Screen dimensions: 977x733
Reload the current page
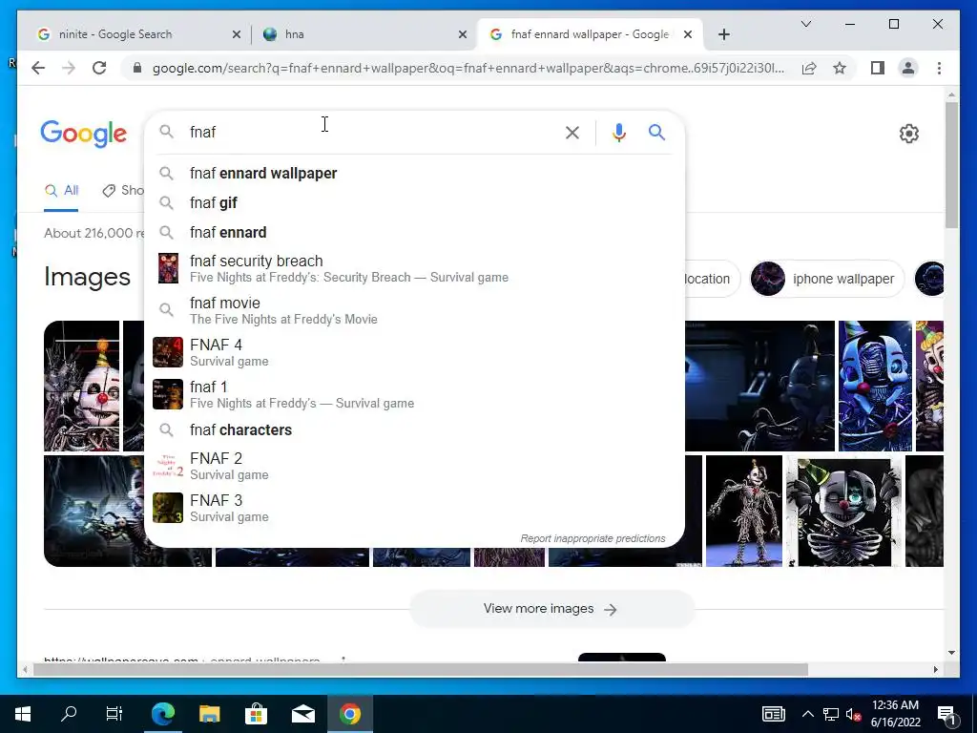pyautogui.click(x=99, y=68)
